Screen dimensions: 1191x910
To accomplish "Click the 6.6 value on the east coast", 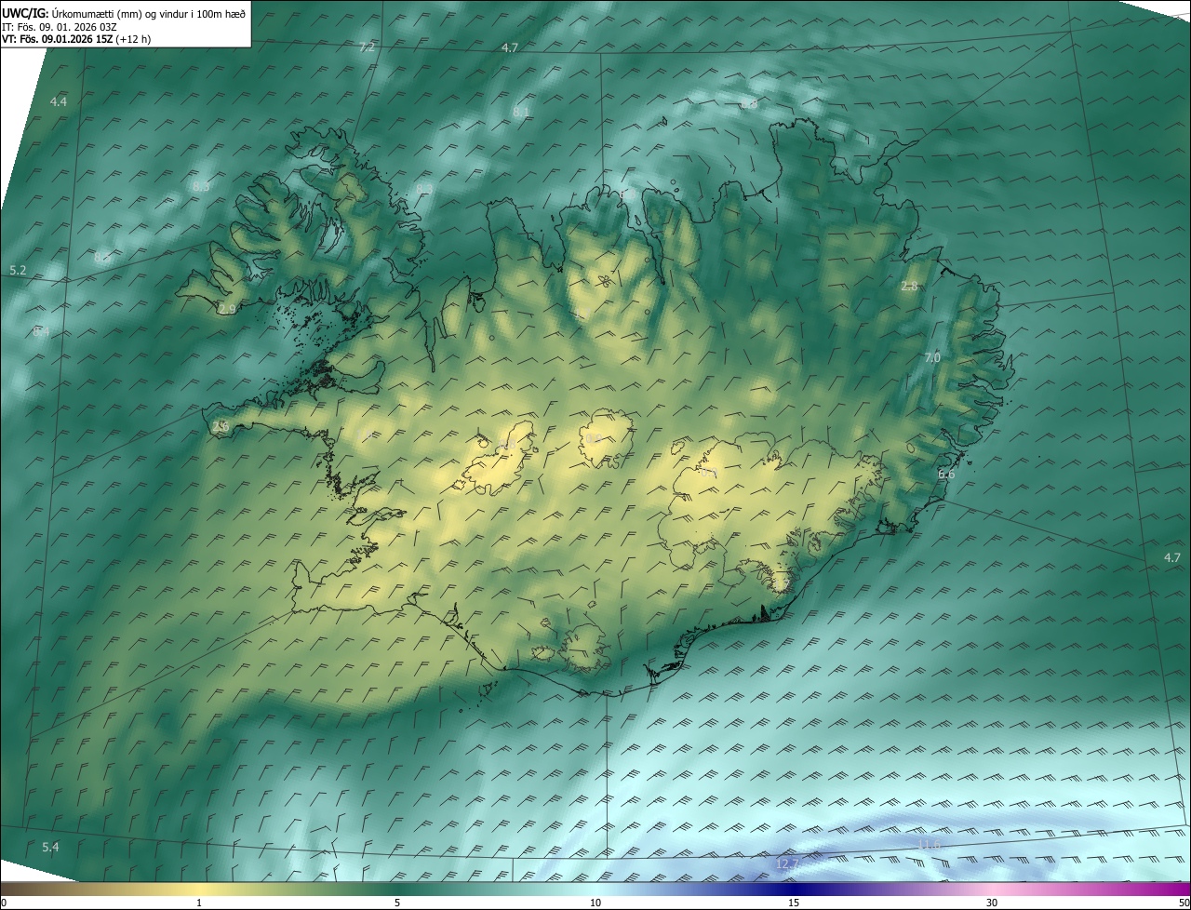I will 946,475.
